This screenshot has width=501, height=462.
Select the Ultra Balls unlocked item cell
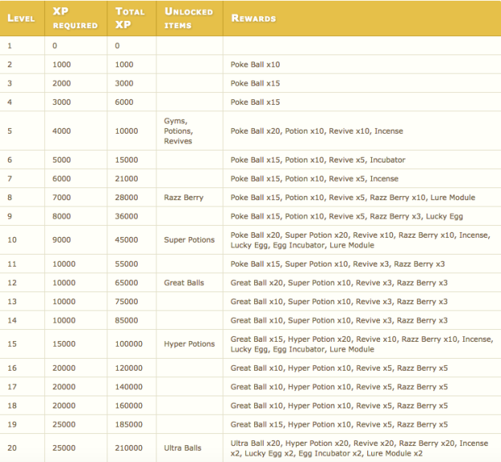183,448
